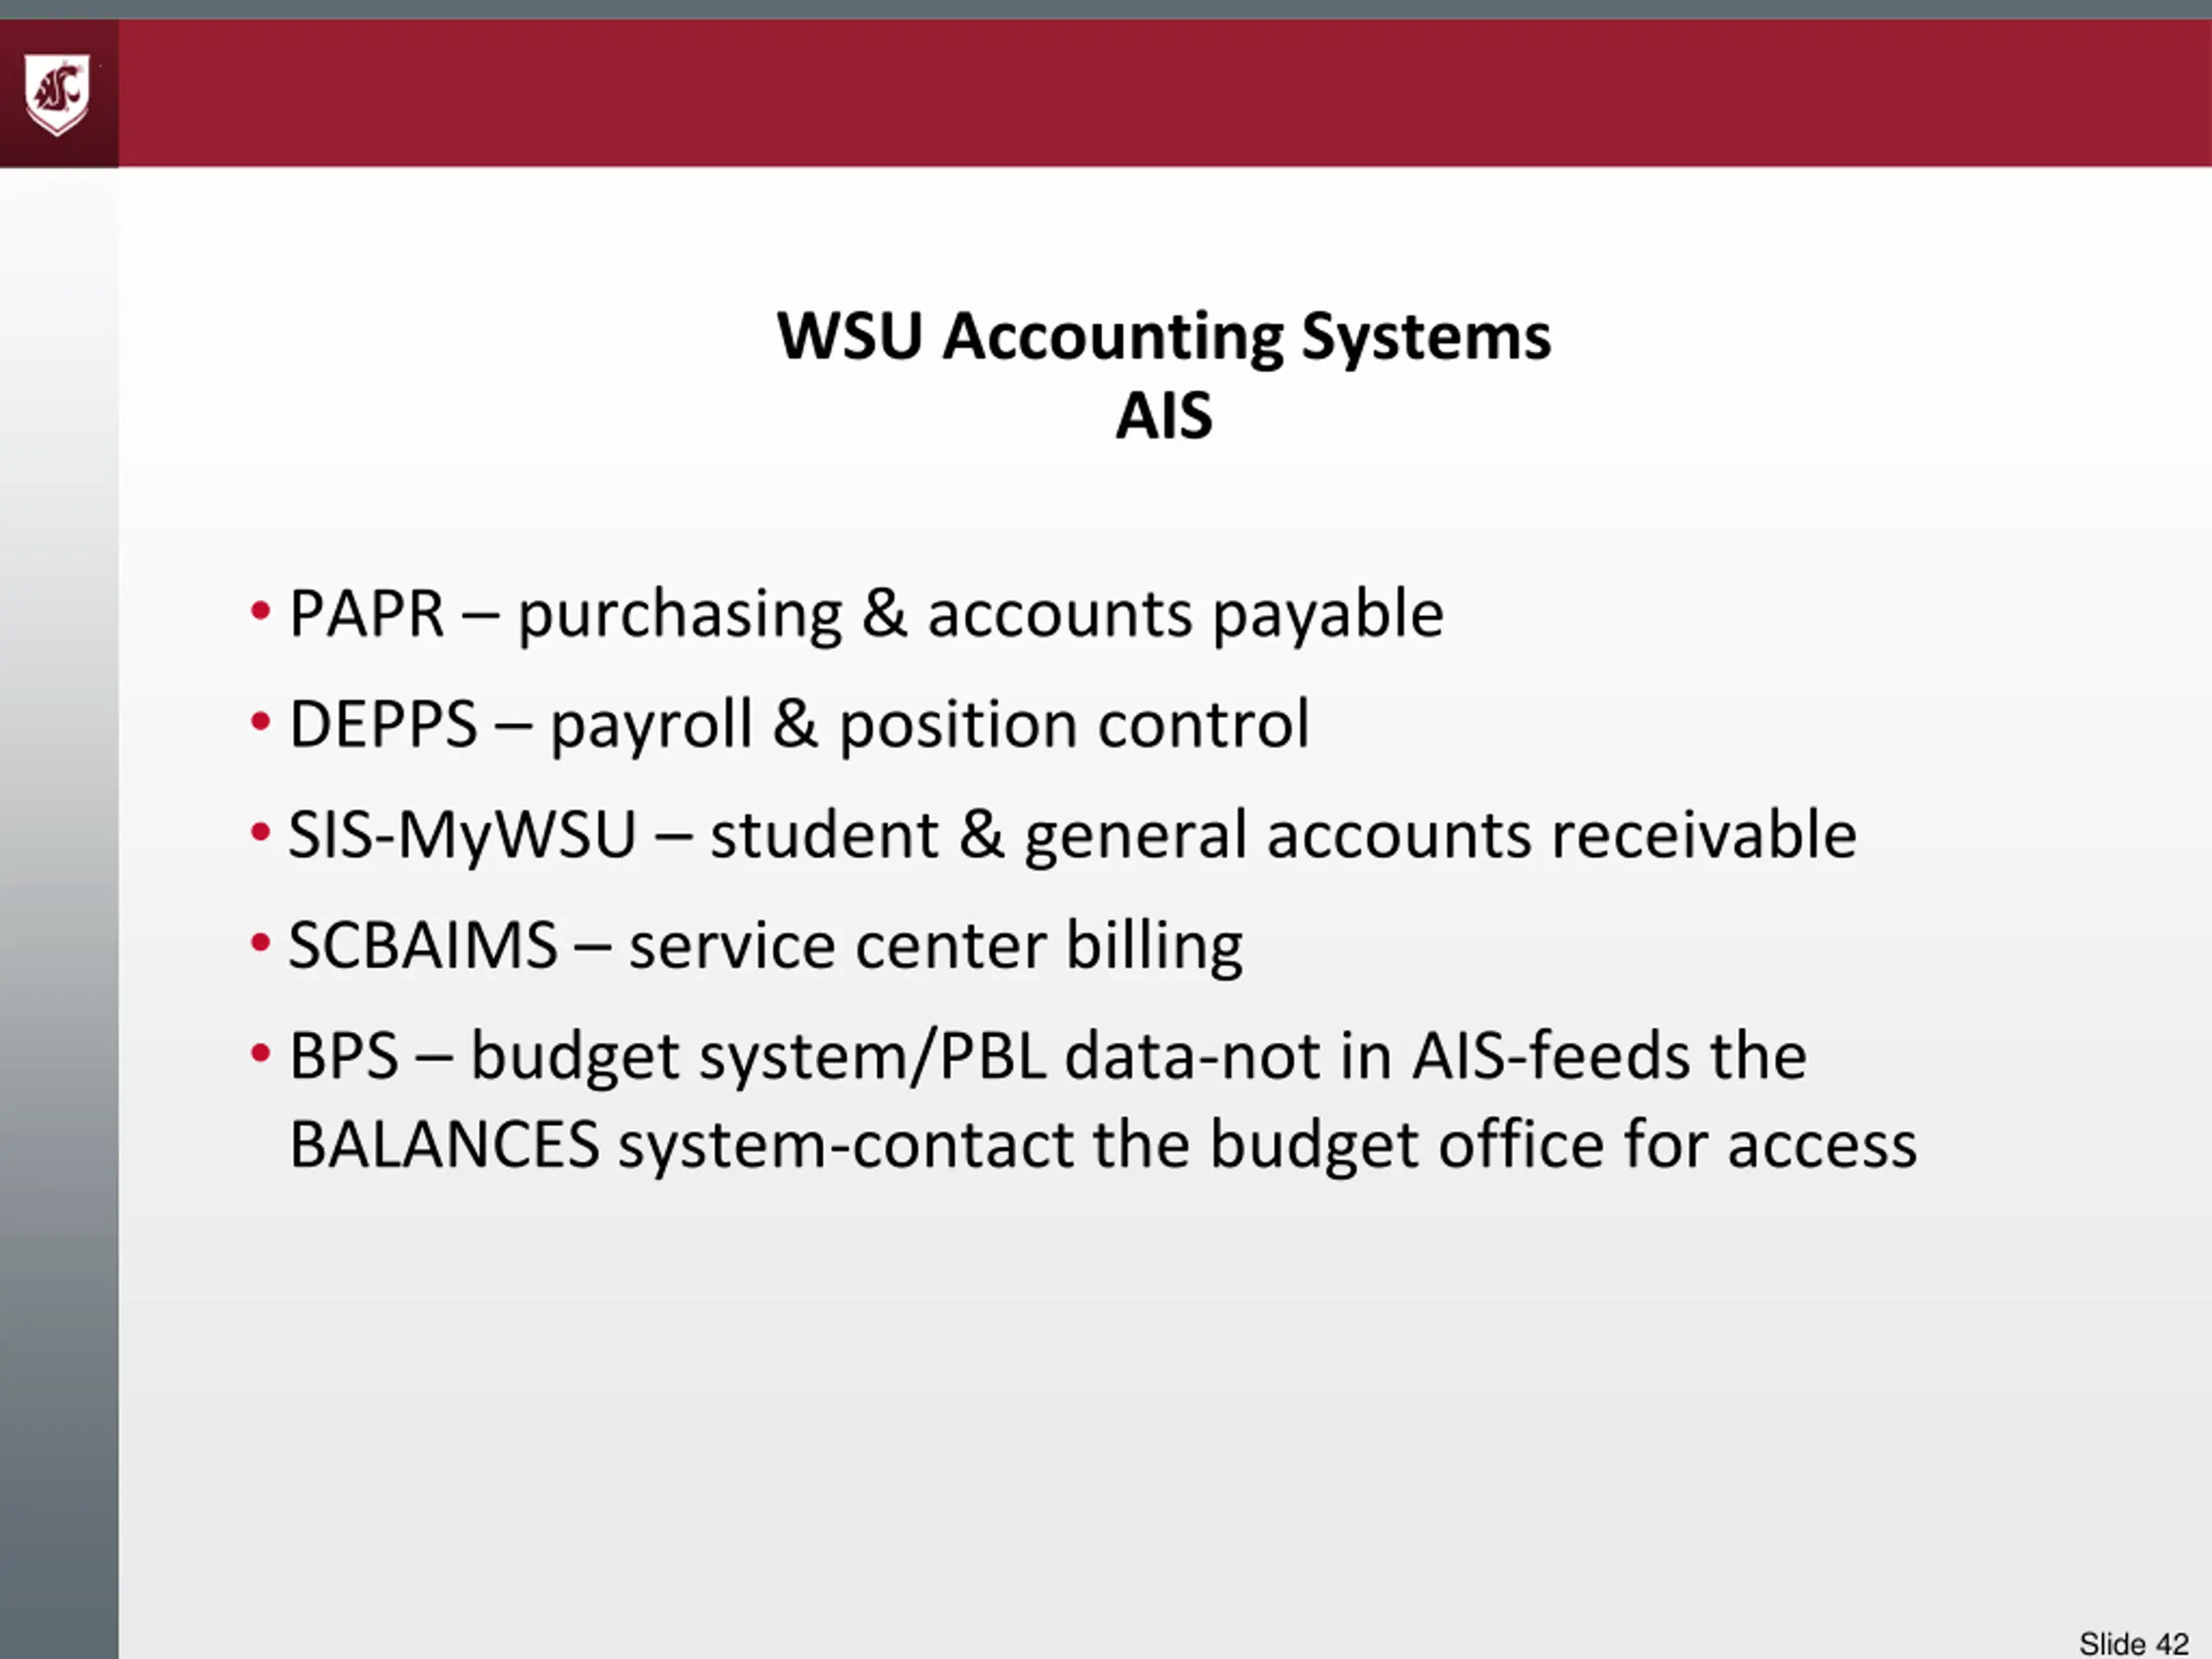The width and height of the screenshot is (2212, 1659).
Task: Click the red bullet before SIS-MyWSU
Action: [261, 832]
